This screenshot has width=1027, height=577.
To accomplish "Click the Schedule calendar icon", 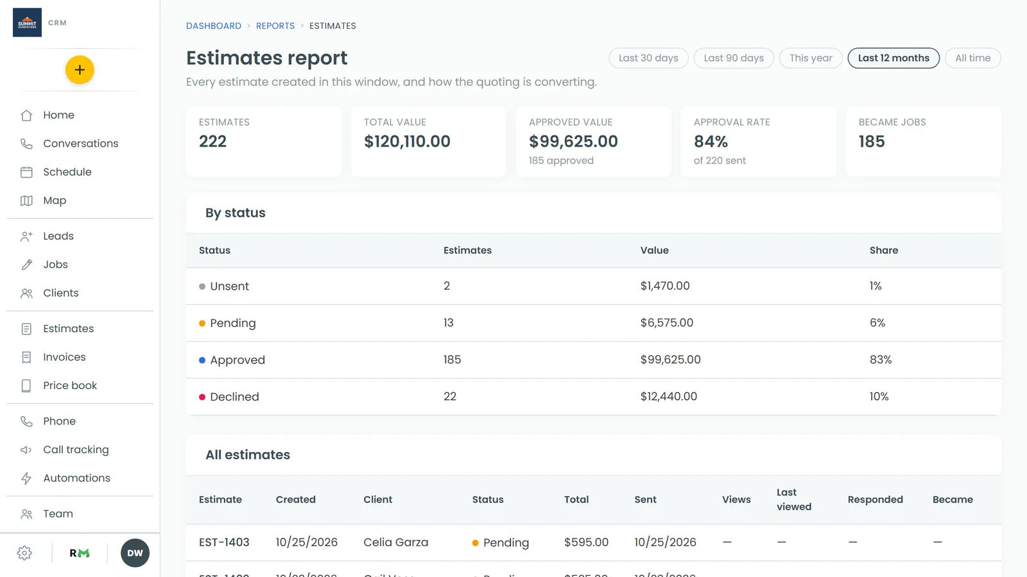I will pyautogui.click(x=26, y=172).
